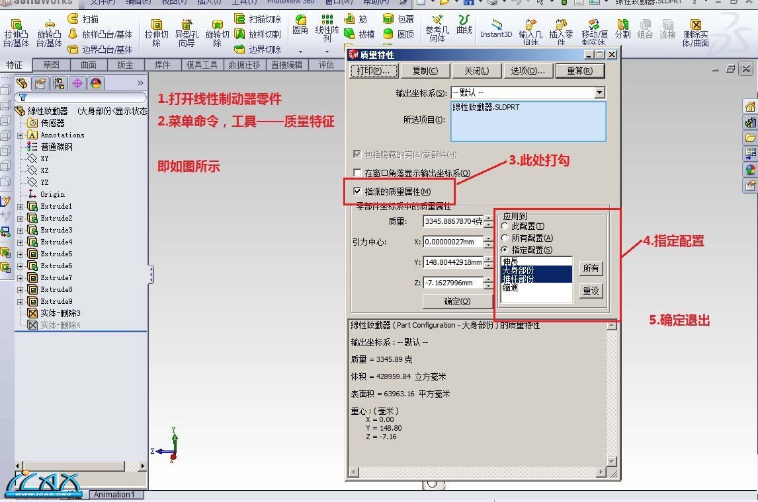758x502 pixels.
Task: Click the mass results vertical scrollbar down arrow
Action: [612, 462]
